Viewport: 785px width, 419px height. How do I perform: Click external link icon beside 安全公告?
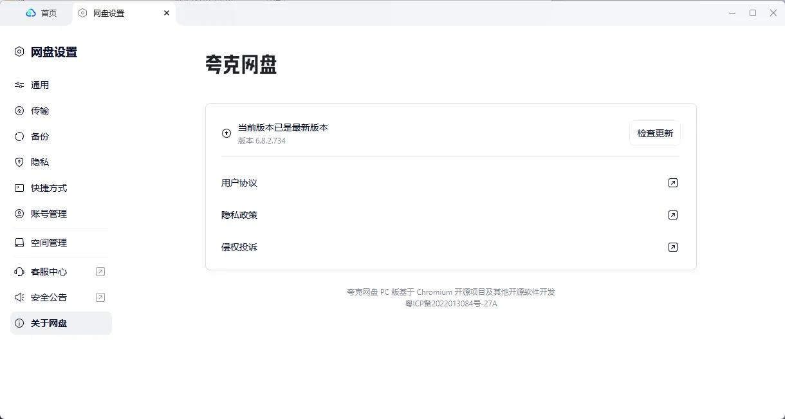[100, 297]
